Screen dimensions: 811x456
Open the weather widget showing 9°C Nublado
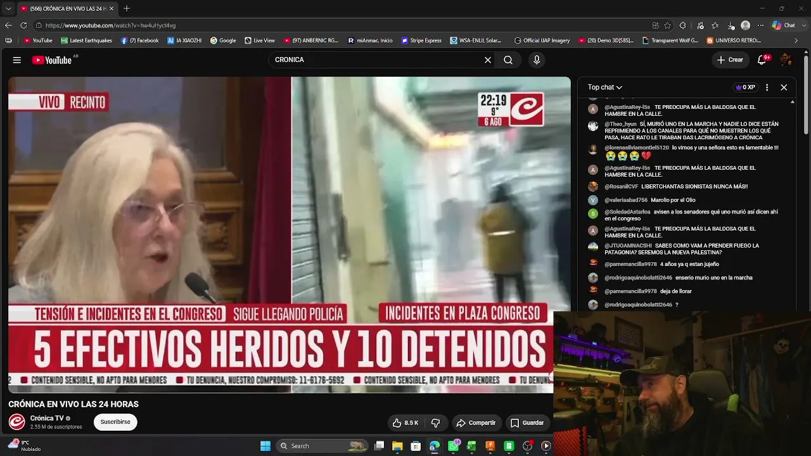pos(24,446)
